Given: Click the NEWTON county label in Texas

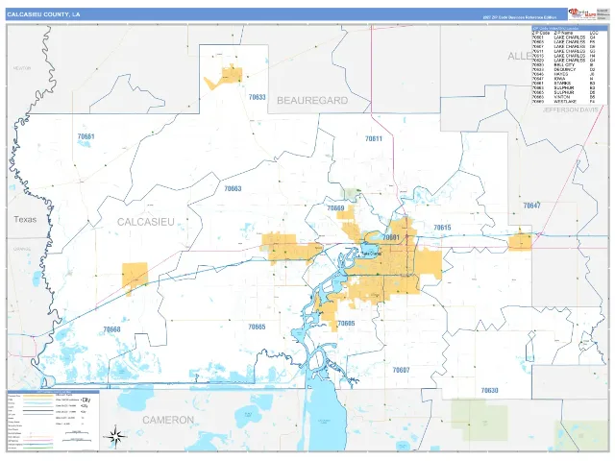Looking at the screenshot, I should [x=22, y=68].
